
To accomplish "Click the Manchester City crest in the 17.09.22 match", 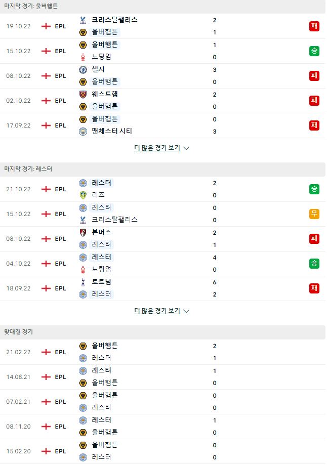I will pos(83,132).
